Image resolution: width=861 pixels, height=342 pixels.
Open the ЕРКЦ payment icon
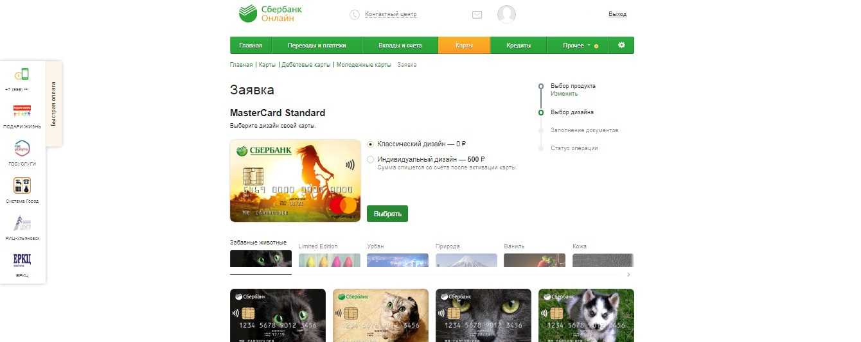pos(22,260)
